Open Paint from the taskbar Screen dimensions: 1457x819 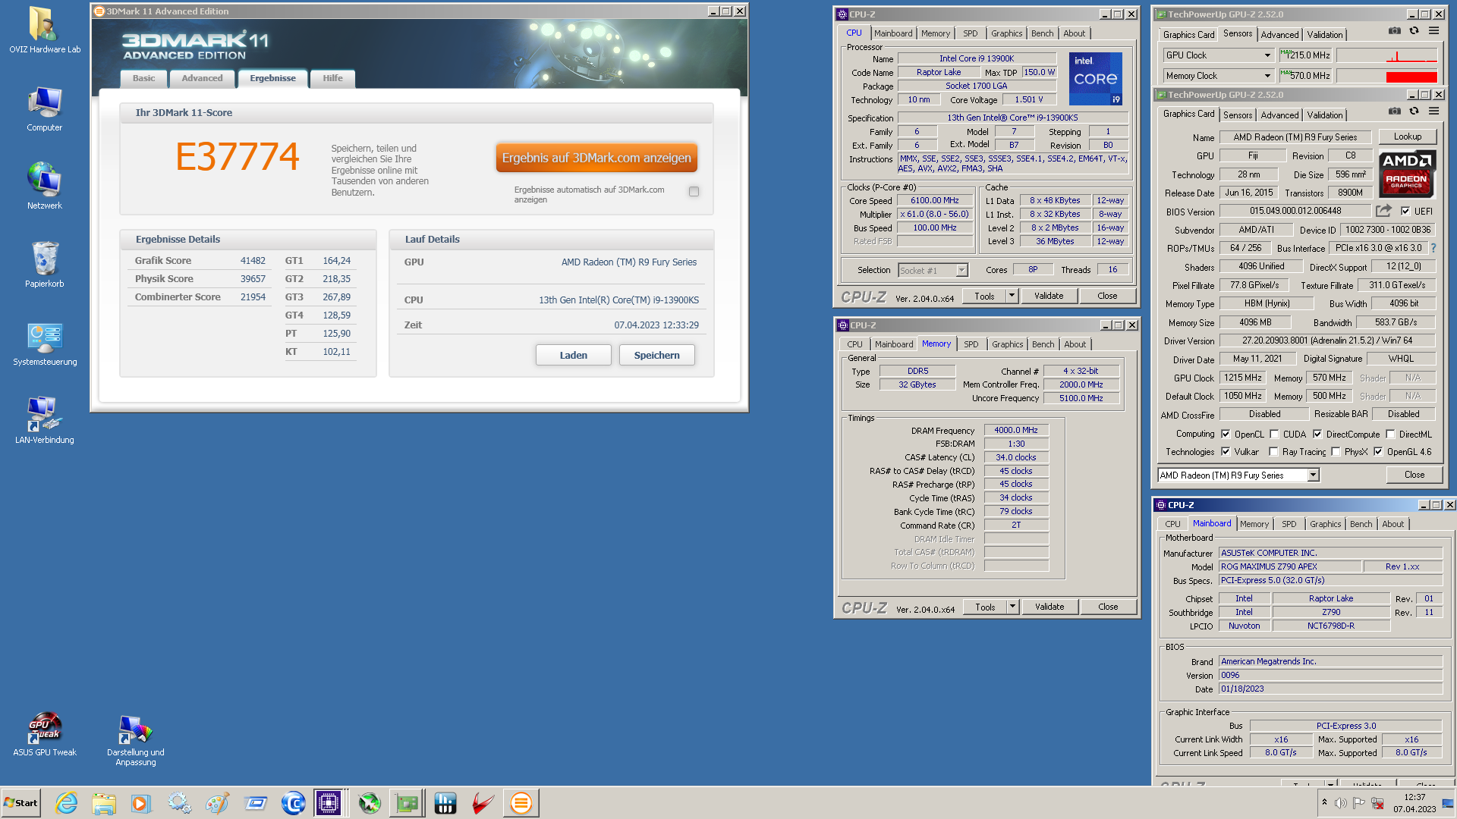pos(217,803)
